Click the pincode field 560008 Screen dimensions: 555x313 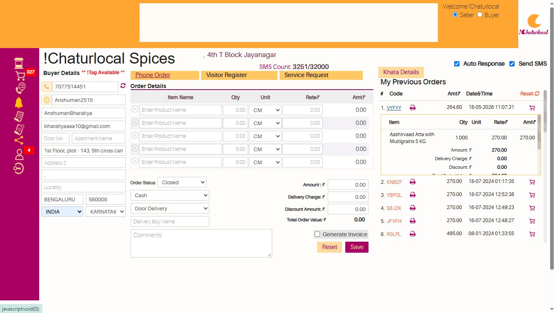click(106, 199)
